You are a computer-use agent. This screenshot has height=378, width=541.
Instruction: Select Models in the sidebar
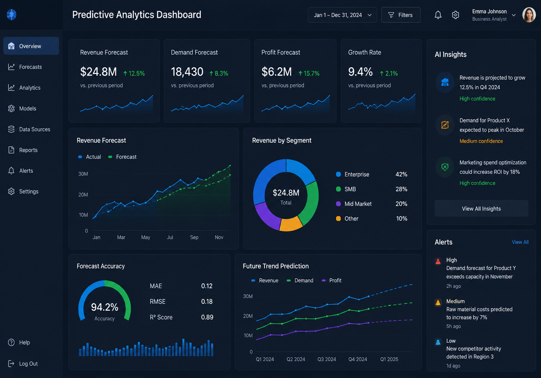[31, 108]
